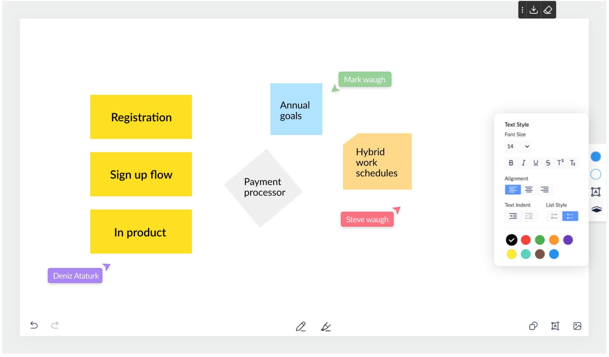This screenshot has width=609, height=357.
Task: Click the download icon to export
Action: pos(534,10)
